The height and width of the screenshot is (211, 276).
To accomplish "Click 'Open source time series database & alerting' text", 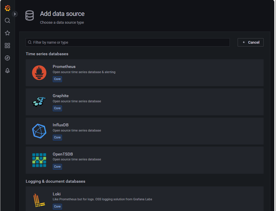I will (x=84, y=72).
